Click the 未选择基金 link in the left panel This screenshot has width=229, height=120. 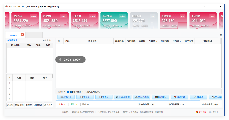(12, 40)
